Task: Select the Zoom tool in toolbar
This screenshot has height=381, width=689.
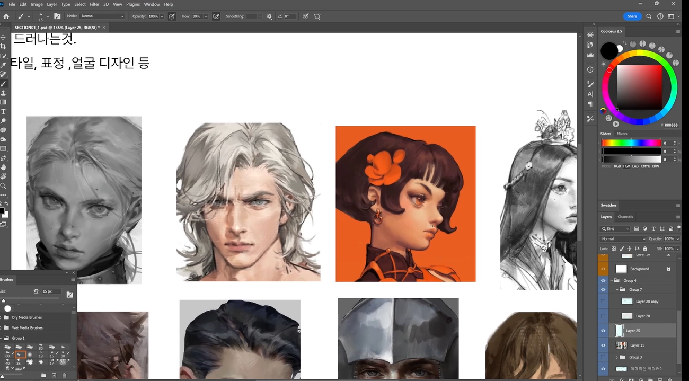Action: [3, 186]
